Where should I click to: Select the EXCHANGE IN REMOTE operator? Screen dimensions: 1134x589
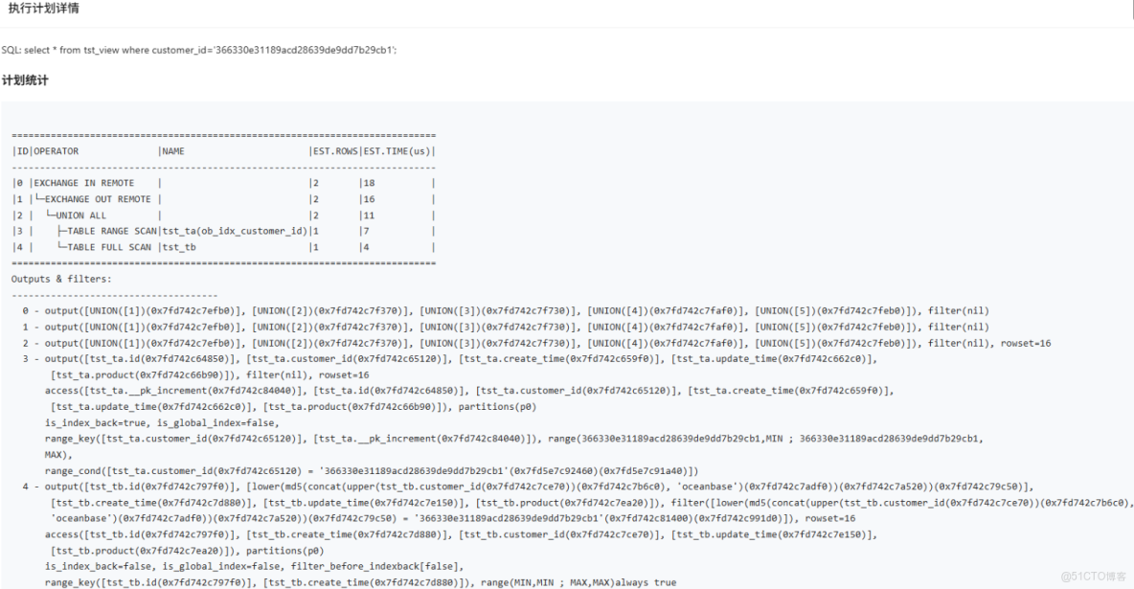[x=84, y=183]
